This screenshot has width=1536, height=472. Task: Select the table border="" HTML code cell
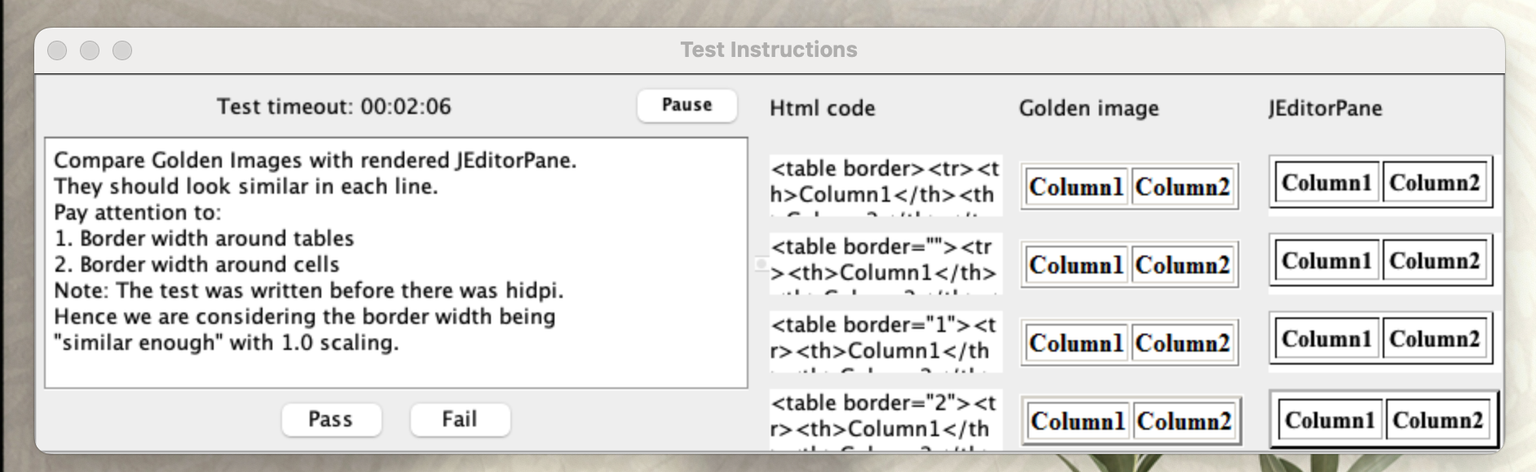[x=885, y=262]
